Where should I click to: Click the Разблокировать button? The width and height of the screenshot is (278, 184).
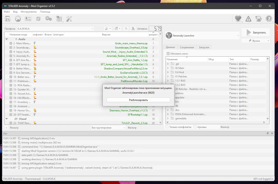click(x=138, y=100)
